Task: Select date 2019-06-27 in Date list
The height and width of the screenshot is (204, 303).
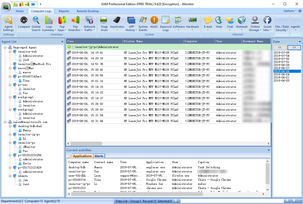Action: [281, 68]
